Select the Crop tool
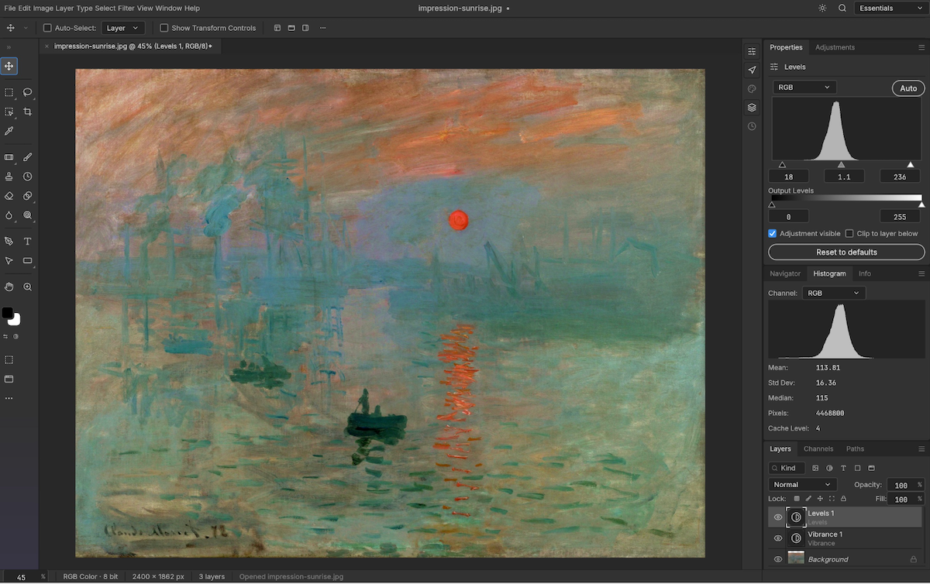Viewport: 930px width, 584px height. click(28, 112)
